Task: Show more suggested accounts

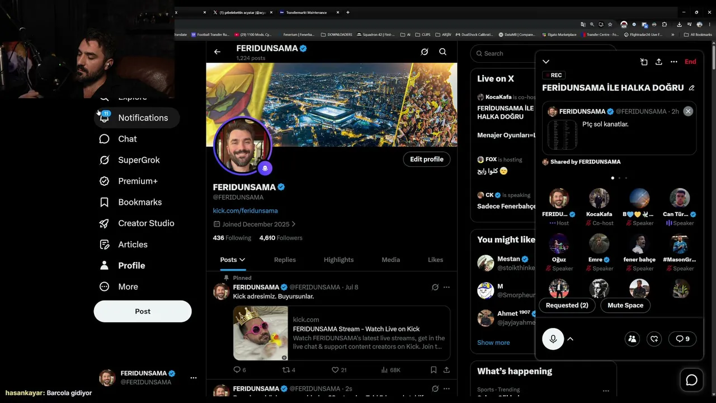Action: tap(493, 343)
